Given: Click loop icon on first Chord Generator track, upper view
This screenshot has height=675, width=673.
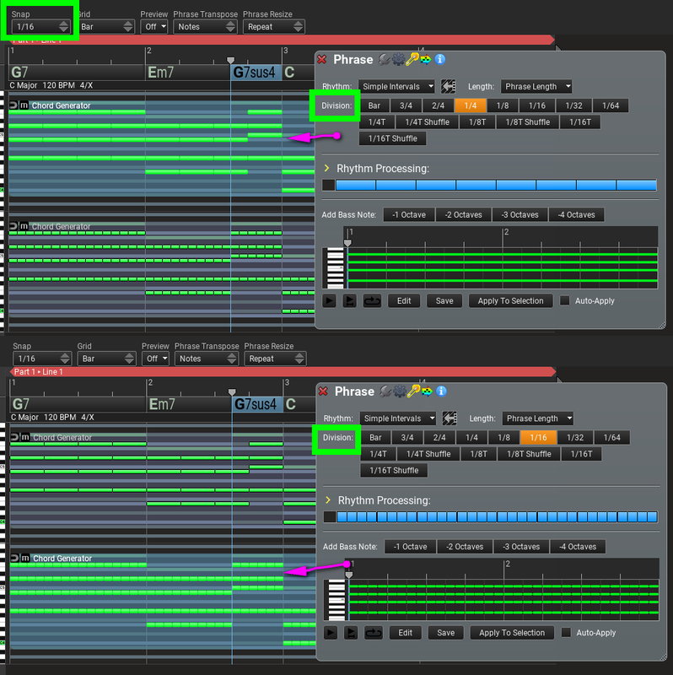Looking at the screenshot, I should pyautogui.click(x=13, y=105).
